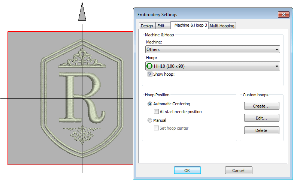Confirm settings with the OK button
This screenshot has height=181, width=294.
pyautogui.click(x=187, y=170)
